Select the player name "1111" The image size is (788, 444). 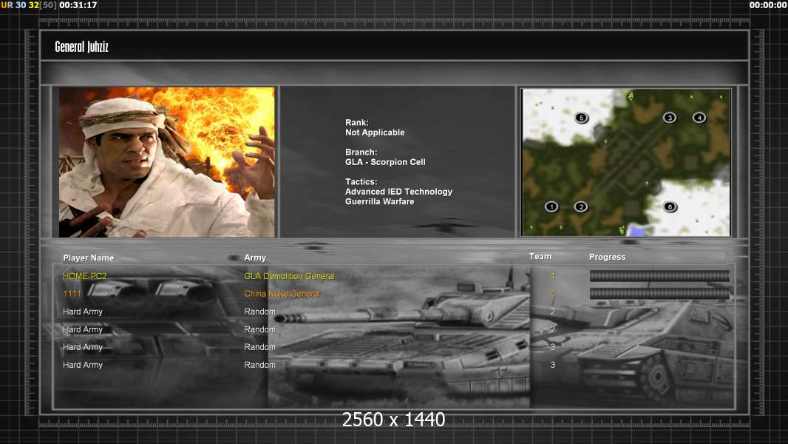click(x=72, y=294)
